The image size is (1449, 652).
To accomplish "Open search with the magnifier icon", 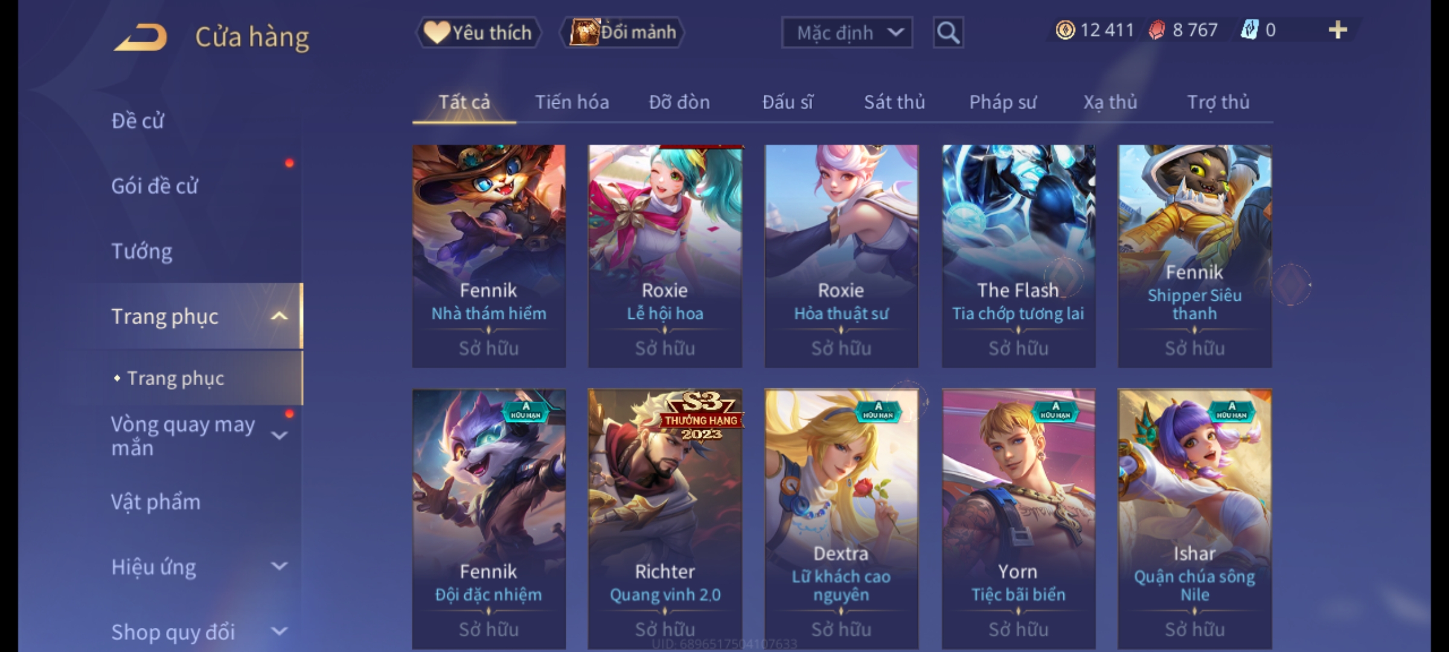I will (948, 33).
